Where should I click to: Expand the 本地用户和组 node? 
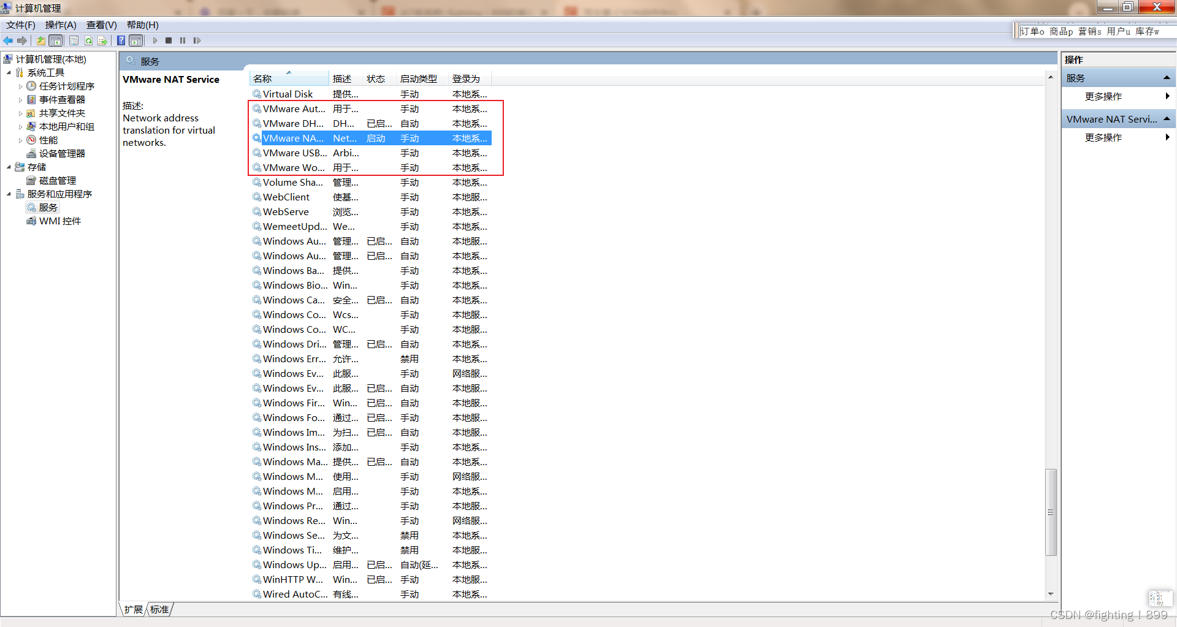click(20, 127)
